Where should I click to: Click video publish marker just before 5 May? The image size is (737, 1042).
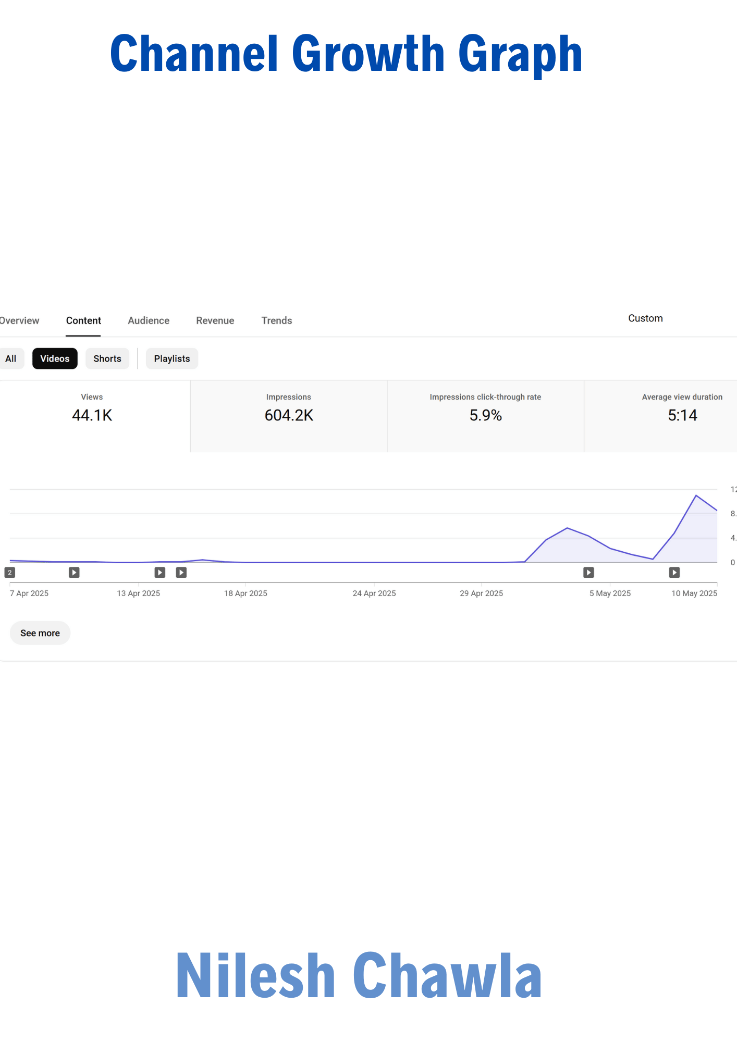click(x=588, y=573)
